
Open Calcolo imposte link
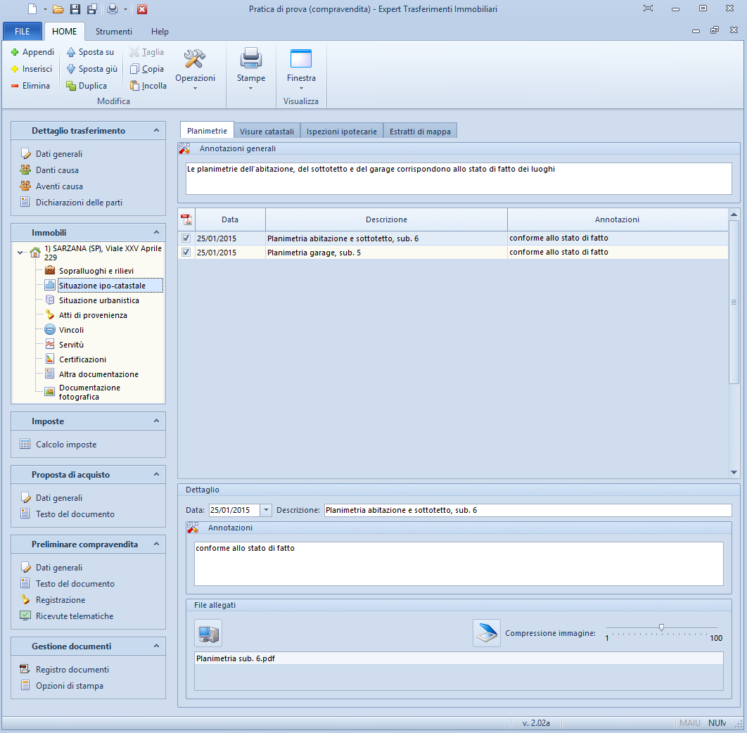(x=66, y=445)
